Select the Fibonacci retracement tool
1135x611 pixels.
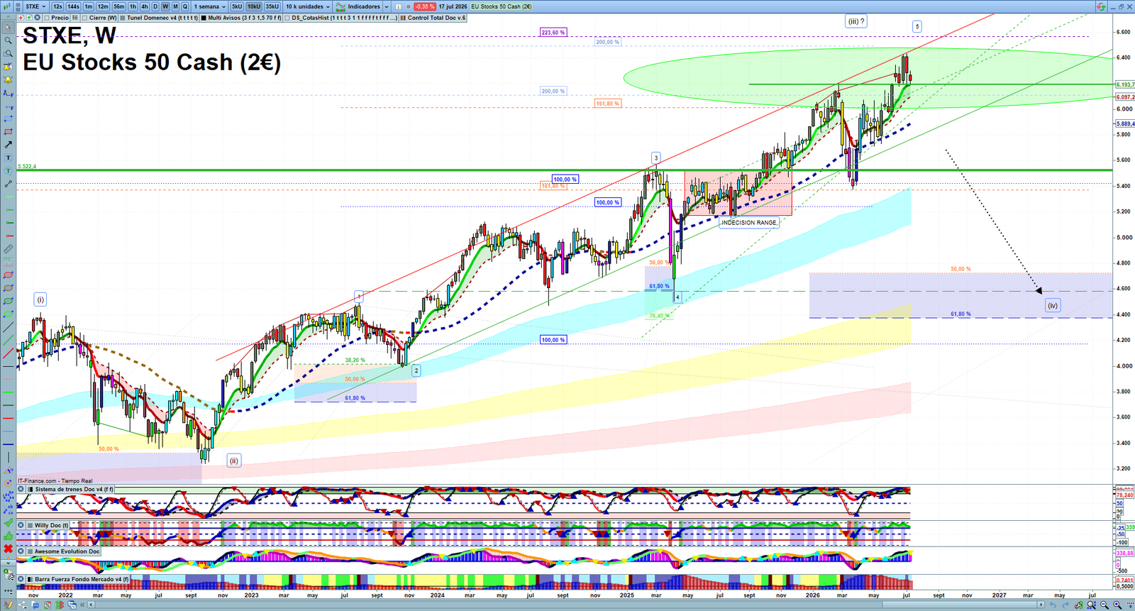tap(9, 93)
